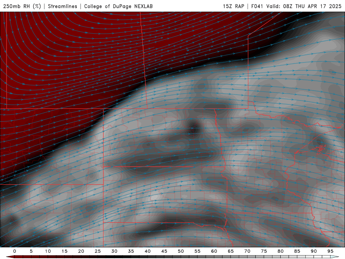Click the "45" colorbar label

(x=164, y=251)
